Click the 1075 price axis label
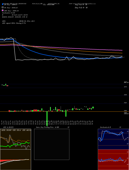 tap(125, 87)
